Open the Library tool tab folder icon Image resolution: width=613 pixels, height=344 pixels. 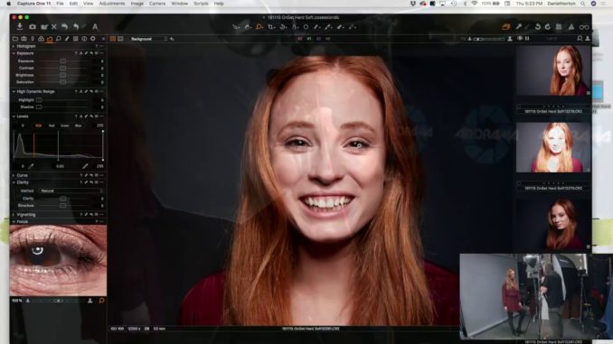point(15,39)
